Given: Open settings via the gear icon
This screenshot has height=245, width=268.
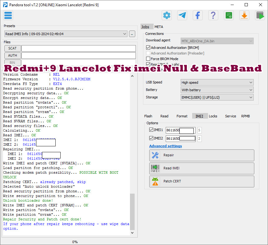Looking at the screenshot, I should click(167, 15).
